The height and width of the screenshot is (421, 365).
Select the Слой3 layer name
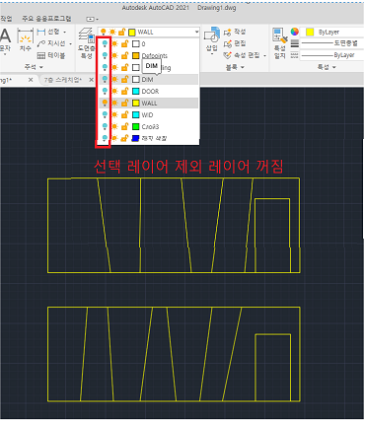(150, 126)
